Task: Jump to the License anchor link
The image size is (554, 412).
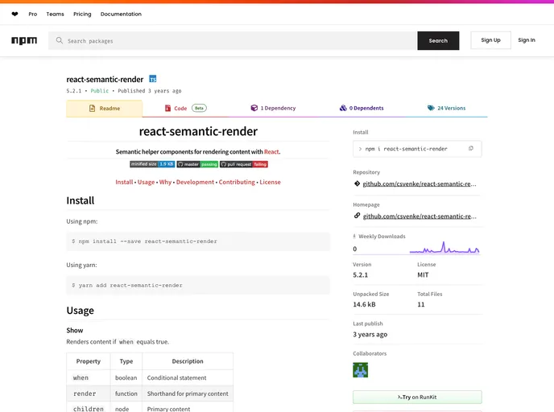Action: (x=270, y=182)
